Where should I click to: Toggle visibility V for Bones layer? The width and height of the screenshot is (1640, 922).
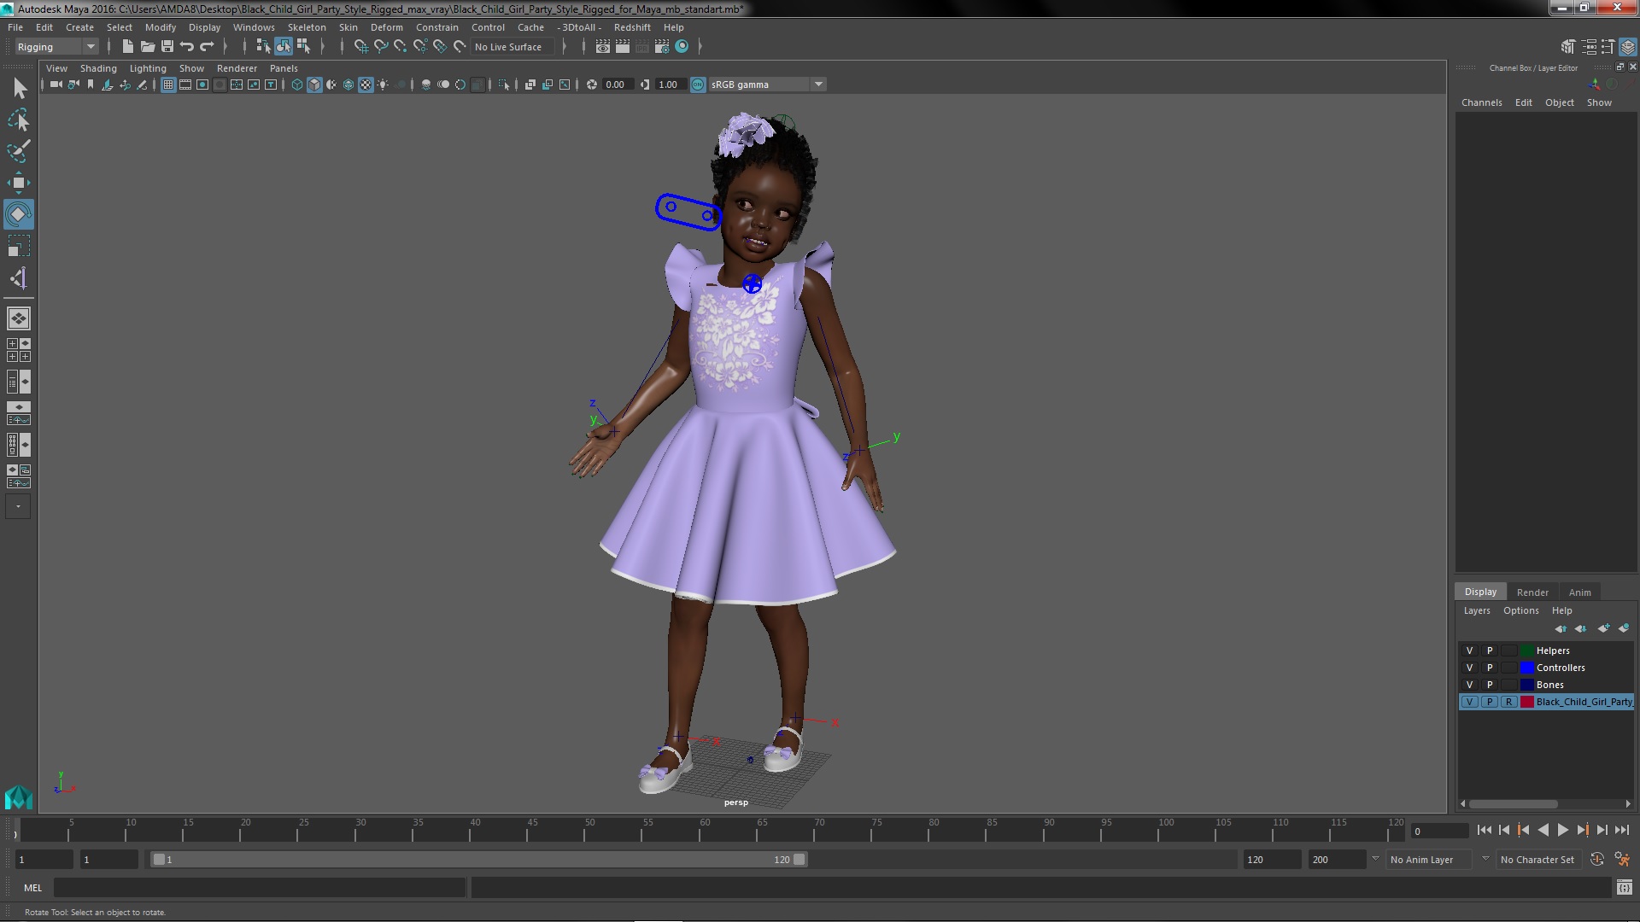1470,685
